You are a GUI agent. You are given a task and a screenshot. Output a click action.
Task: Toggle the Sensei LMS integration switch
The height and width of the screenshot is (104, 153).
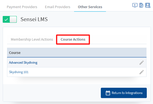(10, 19)
